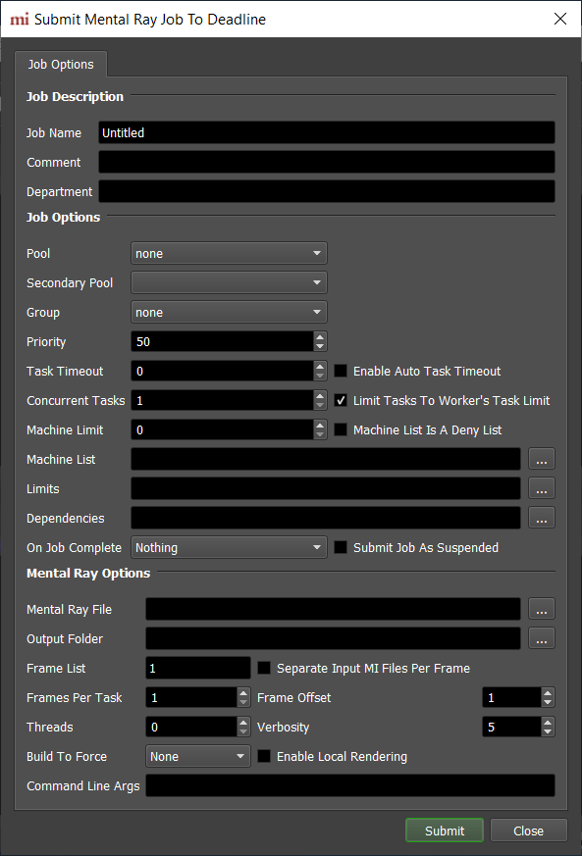Click the Concurrent Tasks value field
Viewport: 582px width, 856px height.
point(223,401)
